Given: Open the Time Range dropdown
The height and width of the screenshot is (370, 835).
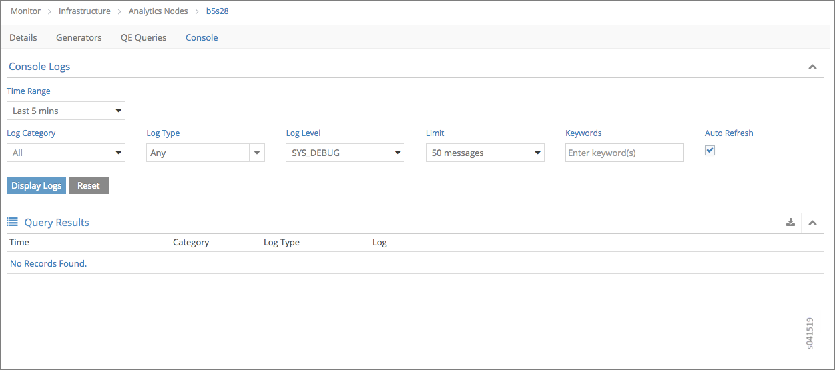Looking at the screenshot, I should [66, 111].
